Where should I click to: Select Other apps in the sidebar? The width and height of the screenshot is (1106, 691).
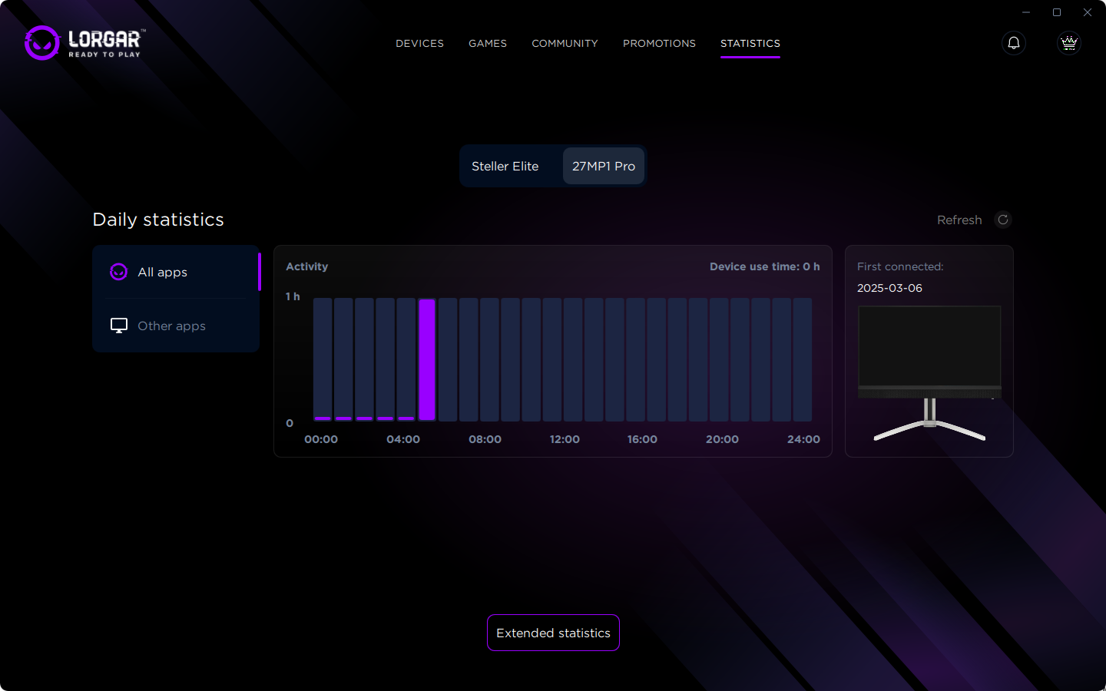point(176,326)
